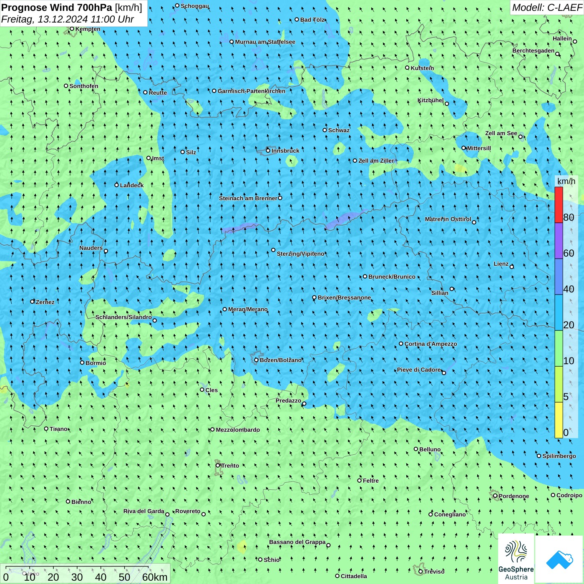Click the 'Sillian' label

(440, 293)
